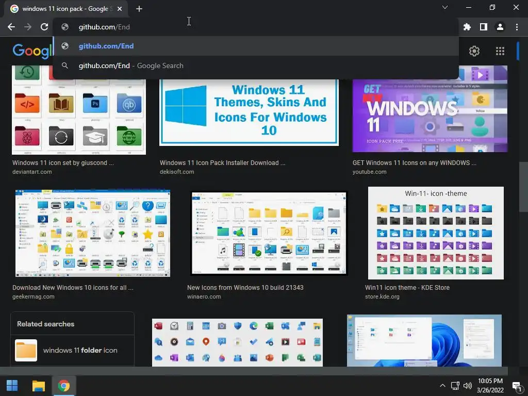528x396 pixels.
Task: Open Chrome three-dot menu
Action: point(517,27)
